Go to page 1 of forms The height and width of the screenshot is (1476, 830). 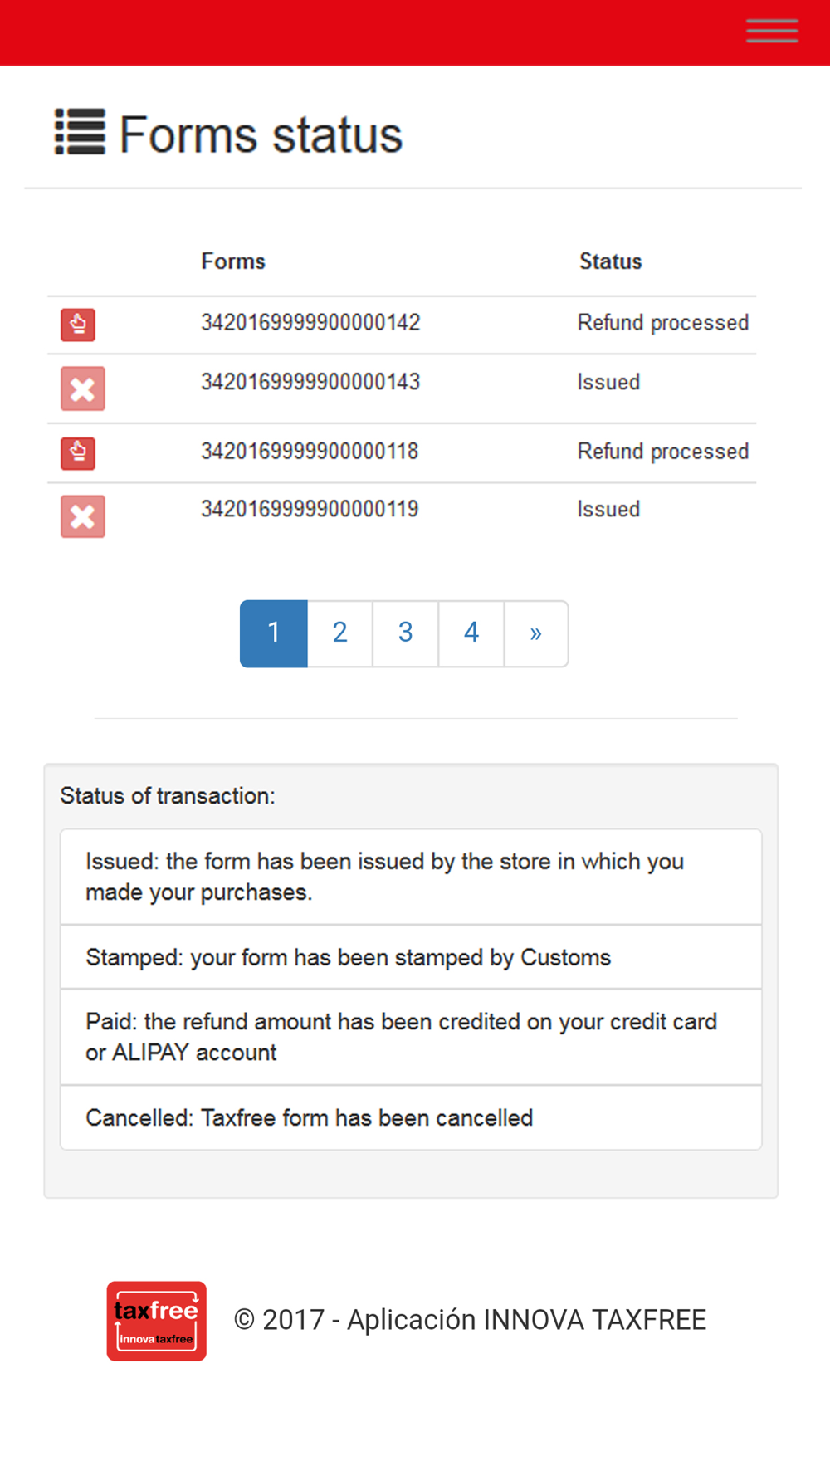(274, 633)
